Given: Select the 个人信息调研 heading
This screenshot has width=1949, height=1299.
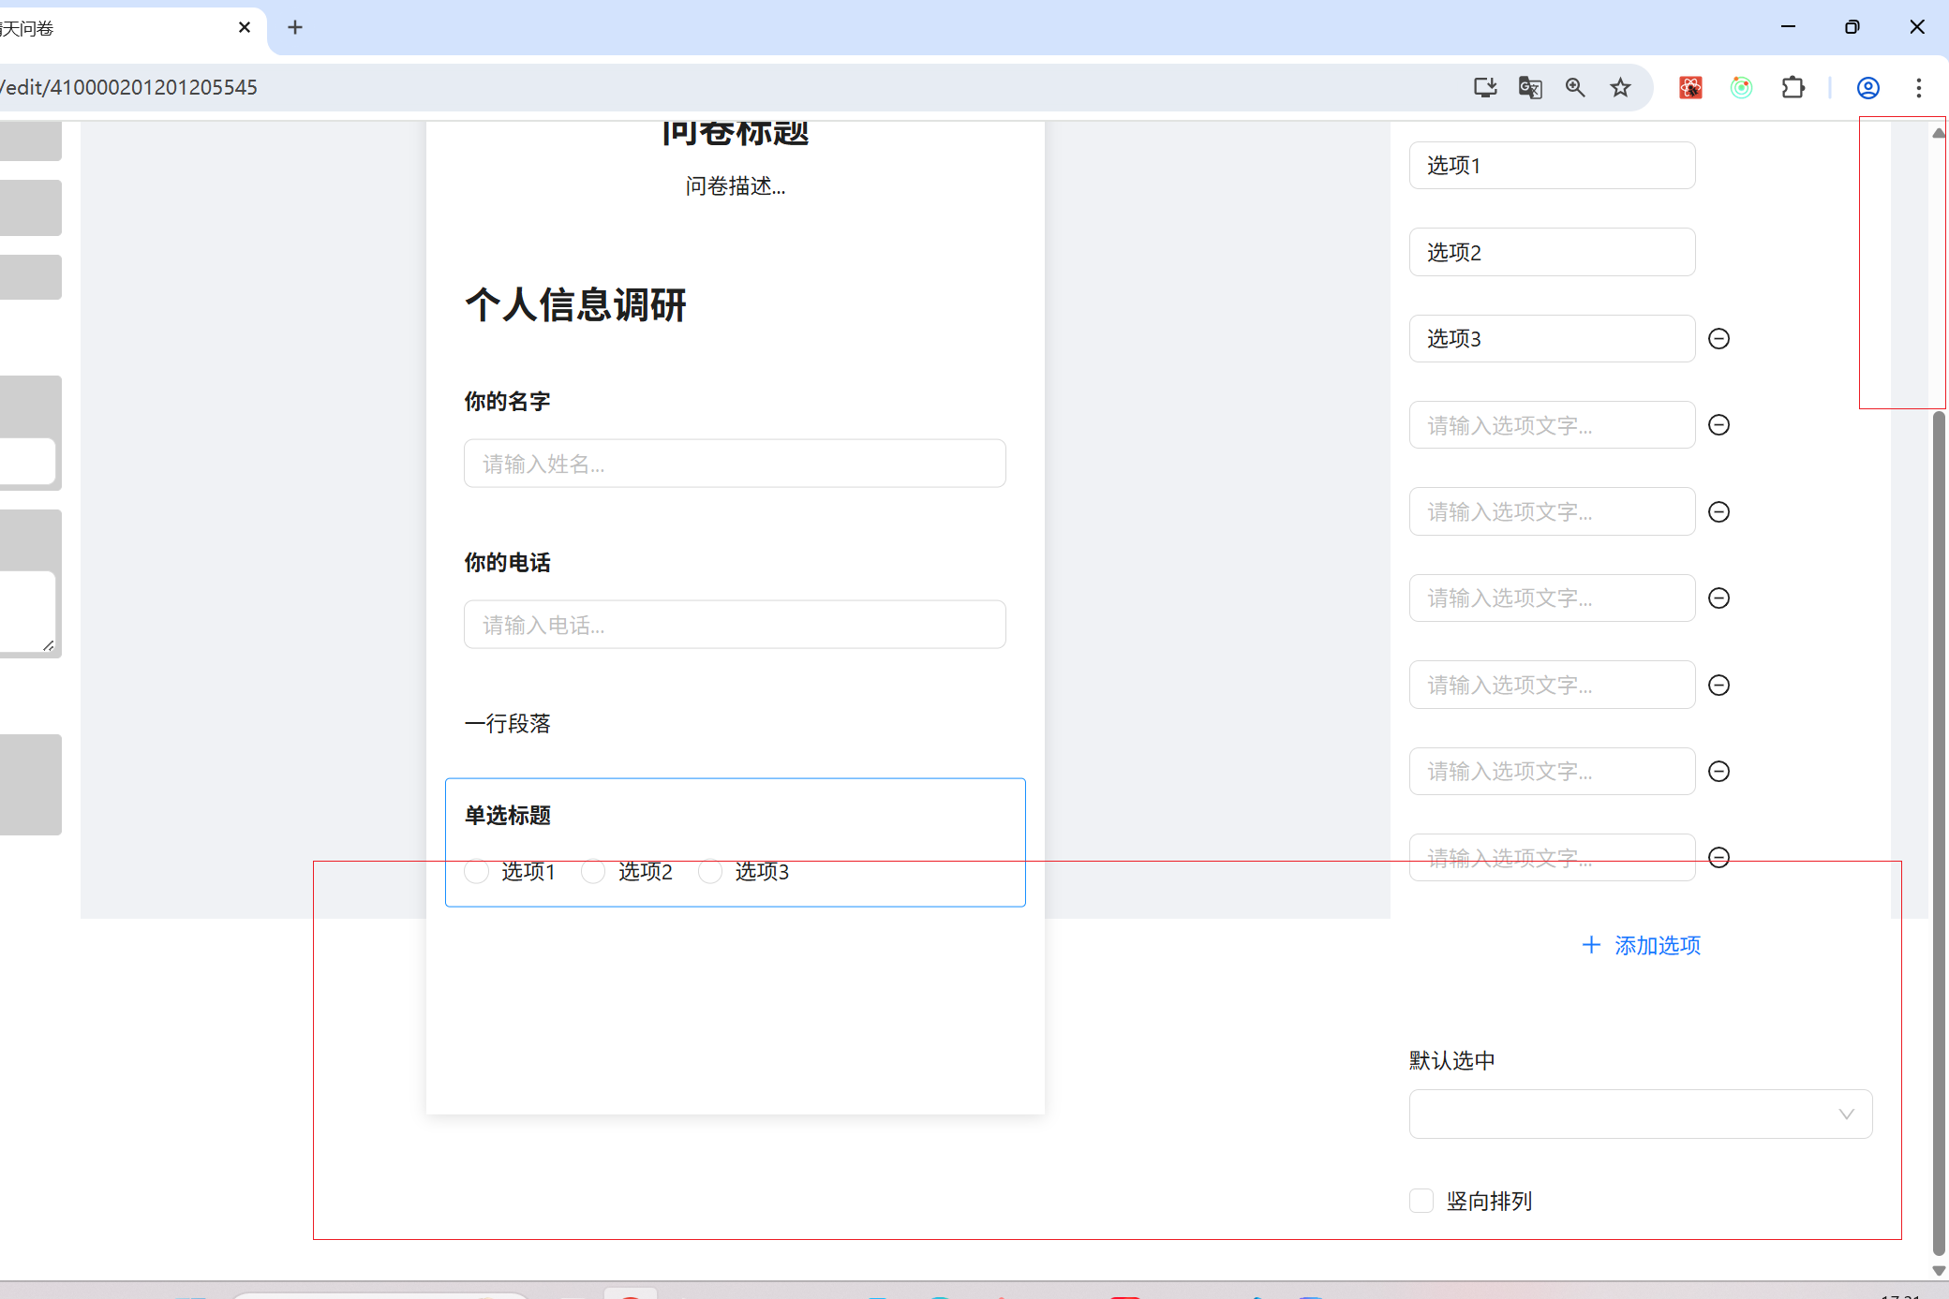Looking at the screenshot, I should coord(575,304).
